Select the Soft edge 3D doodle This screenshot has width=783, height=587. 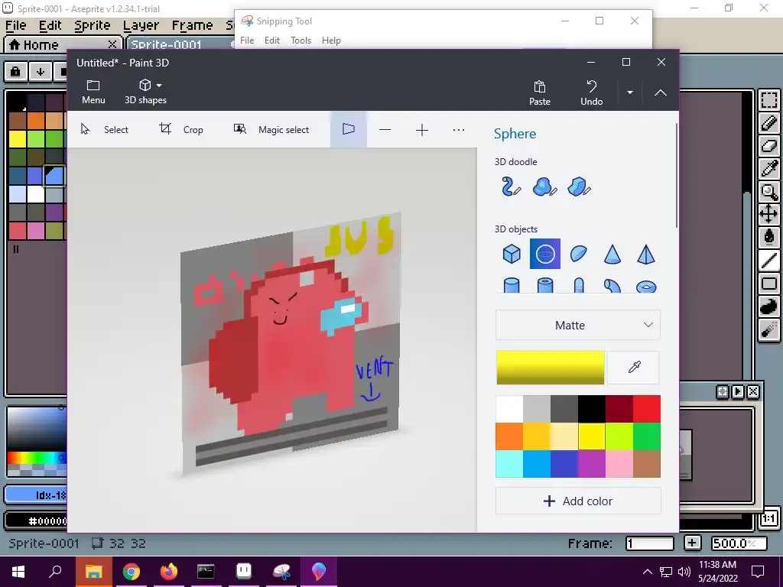[x=544, y=186]
